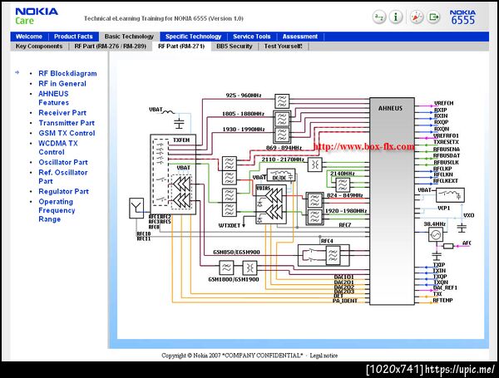Select the BB5 Security sub-tab
Image resolution: width=499 pixels, height=378 pixels.
pyautogui.click(x=235, y=47)
